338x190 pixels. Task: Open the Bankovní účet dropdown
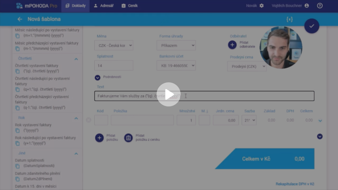click(x=176, y=65)
